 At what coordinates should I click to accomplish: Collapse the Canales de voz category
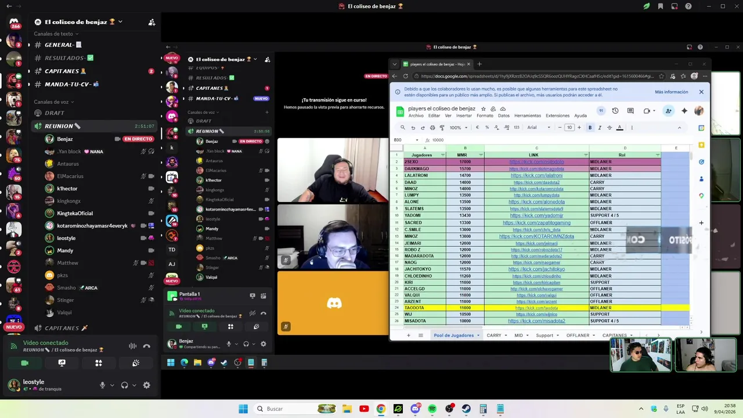pyautogui.click(x=54, y=102)
